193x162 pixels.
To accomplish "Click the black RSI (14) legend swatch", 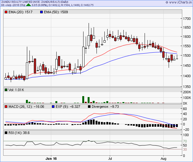I will pyautogui.click(x=6, y=133).
